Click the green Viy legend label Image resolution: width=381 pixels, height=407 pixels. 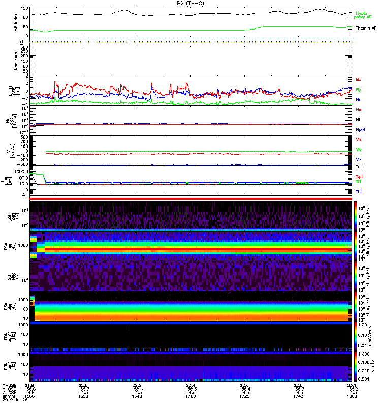click(x=358, y=150)
